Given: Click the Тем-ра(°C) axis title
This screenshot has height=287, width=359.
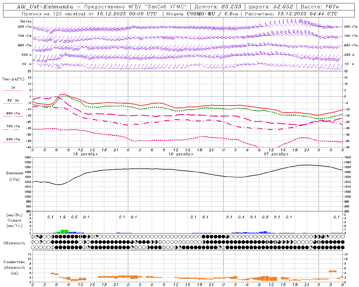Looking at the screenshot, I should point(13,79).
